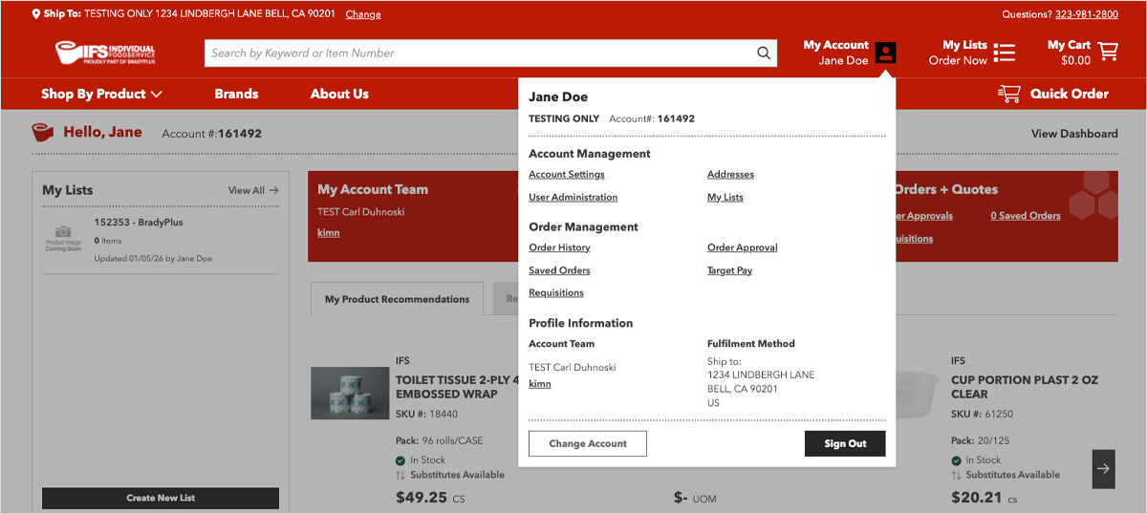Open the Account Settings link
Viewport: 1147px width, 514px height.
point(567,174)
